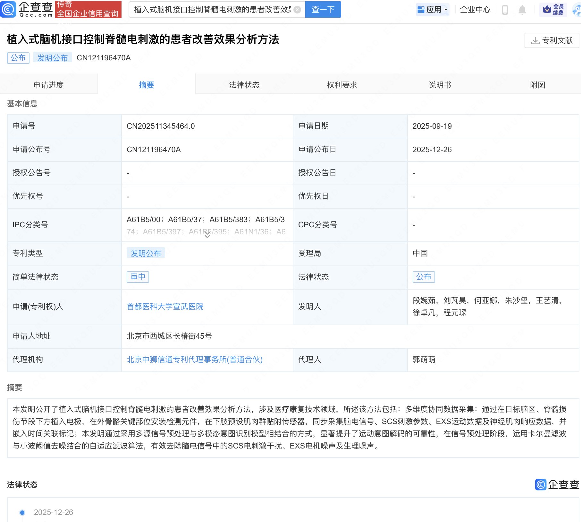Click into the patent search input
The width and height of the screenshot is (581, 522).
(x=212, y=10)
